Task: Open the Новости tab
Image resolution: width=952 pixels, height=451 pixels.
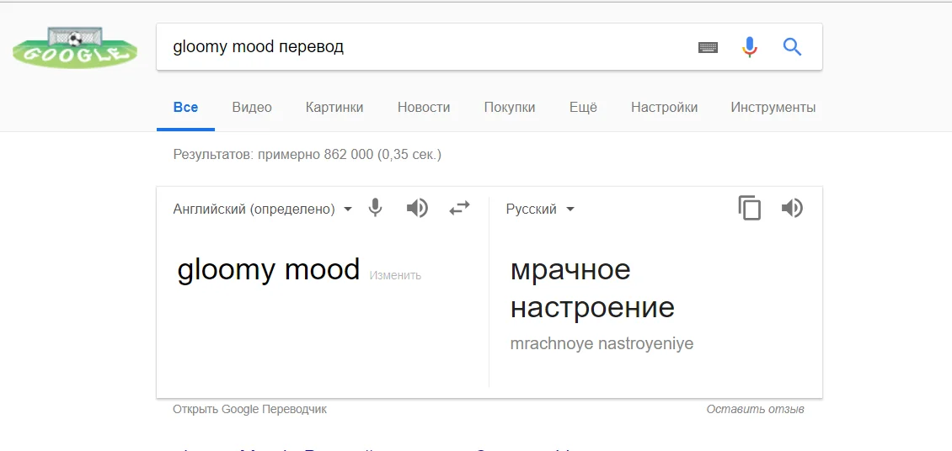Action: [x=424, y=108]
